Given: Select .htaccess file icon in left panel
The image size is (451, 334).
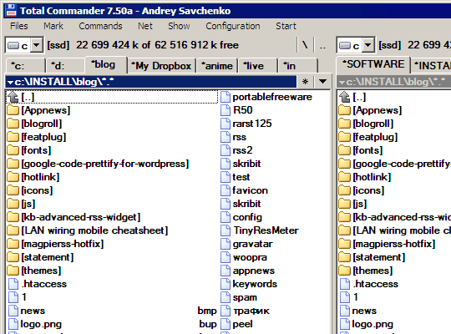Looking at the screenshot, I should coord(13,284).
